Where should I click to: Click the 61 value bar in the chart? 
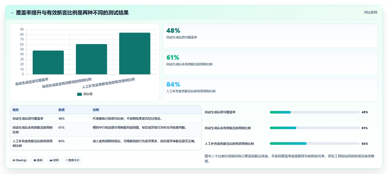click(91, 59)
